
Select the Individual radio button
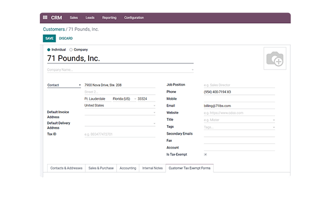(x=49, y=49)
